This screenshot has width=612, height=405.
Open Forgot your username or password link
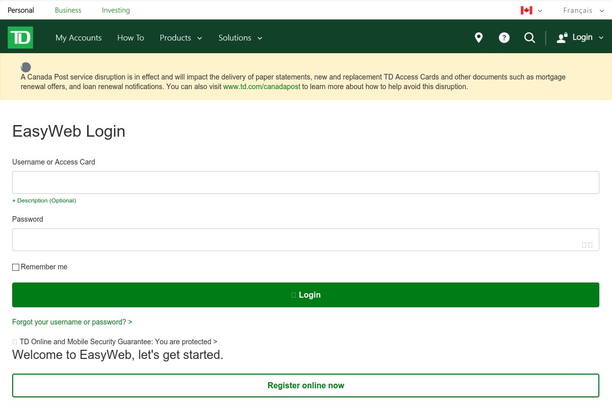[x=72, y=322]
